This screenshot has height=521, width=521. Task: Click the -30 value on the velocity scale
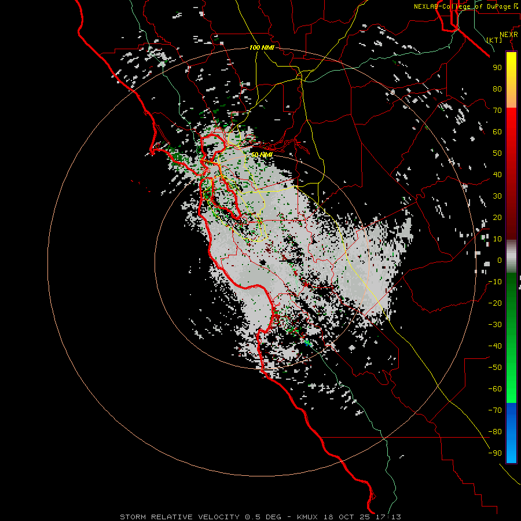tap(495, 325)
